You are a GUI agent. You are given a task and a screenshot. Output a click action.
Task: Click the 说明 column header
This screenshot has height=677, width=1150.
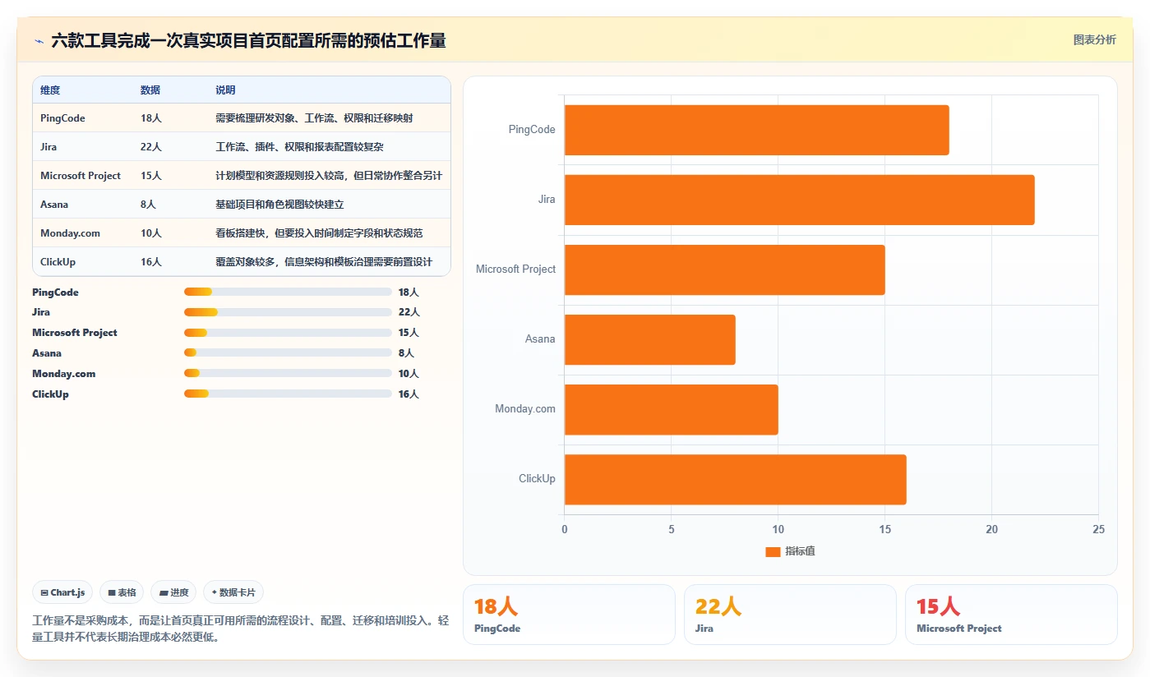[225, 90]
